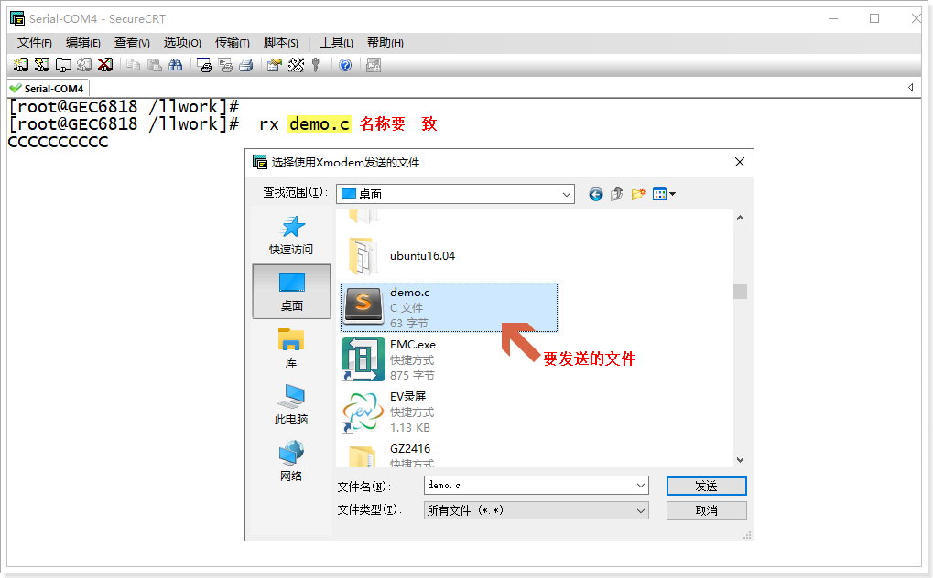Open the 传输(T) menu
Screen dimensions: 933x578
(232, 43)
